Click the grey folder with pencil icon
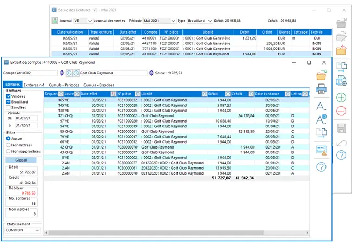The image size is (352, 245). tap(341, 36)
